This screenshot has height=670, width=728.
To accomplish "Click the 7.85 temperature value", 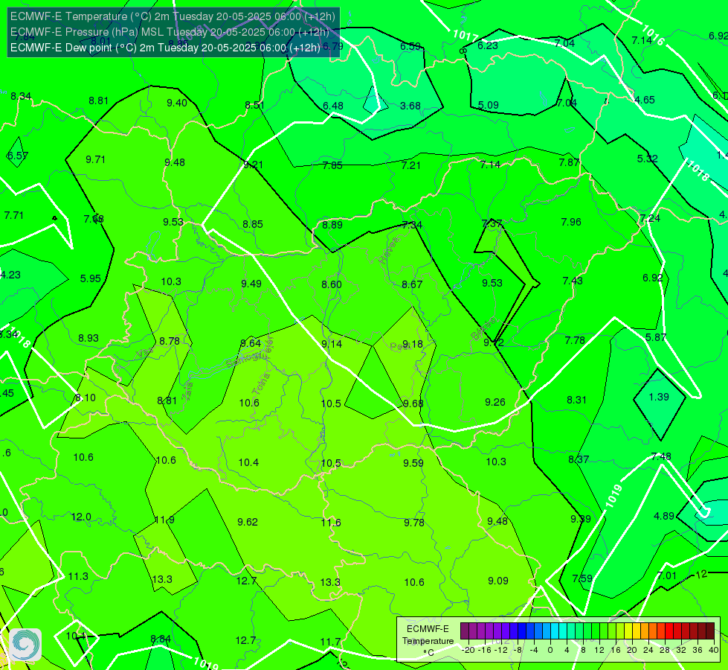I will click(332, 165).
